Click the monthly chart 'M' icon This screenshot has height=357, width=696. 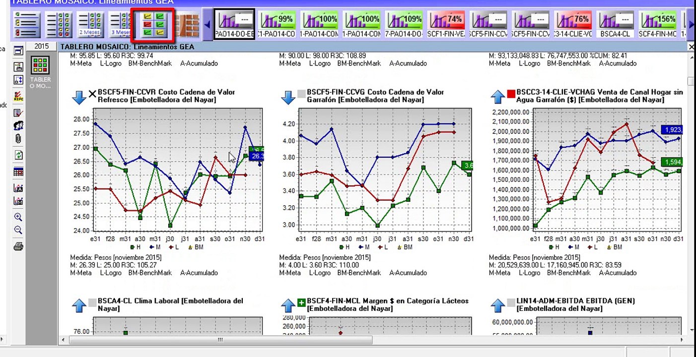18,201
